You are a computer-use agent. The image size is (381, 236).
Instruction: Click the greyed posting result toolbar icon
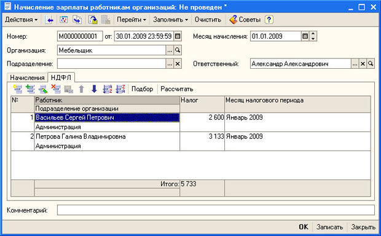point(106,20)
